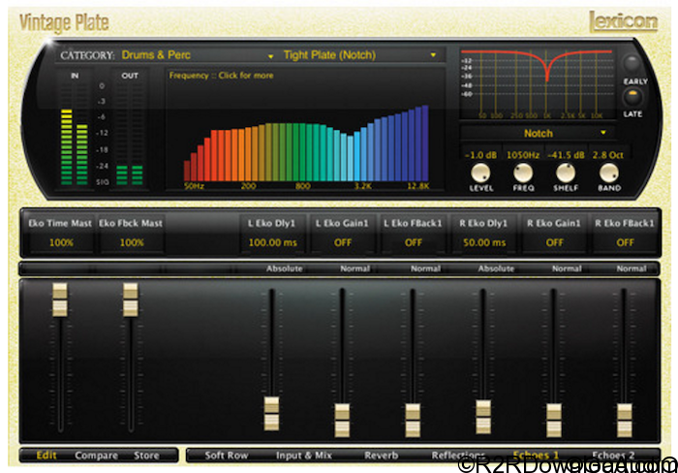Click the BAND knob
Image resolution: width=678 pixels, height=473 pixels.
(609, 173)
